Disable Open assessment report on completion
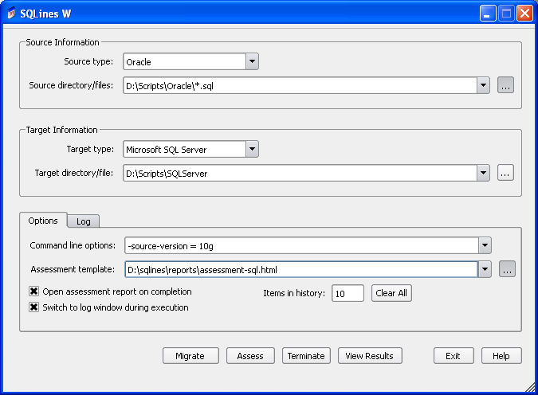 [x=34, y=291]
